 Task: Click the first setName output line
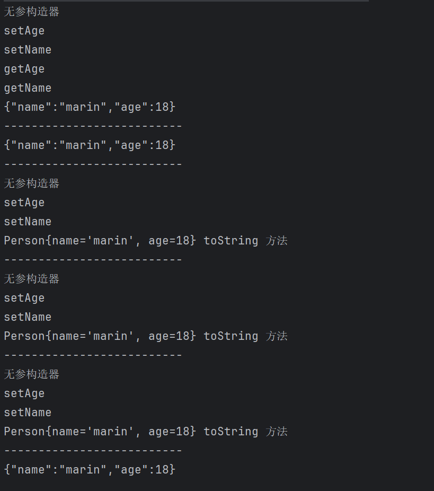28,50
